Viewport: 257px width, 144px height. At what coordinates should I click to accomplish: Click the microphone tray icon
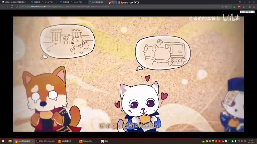[235, 141]
